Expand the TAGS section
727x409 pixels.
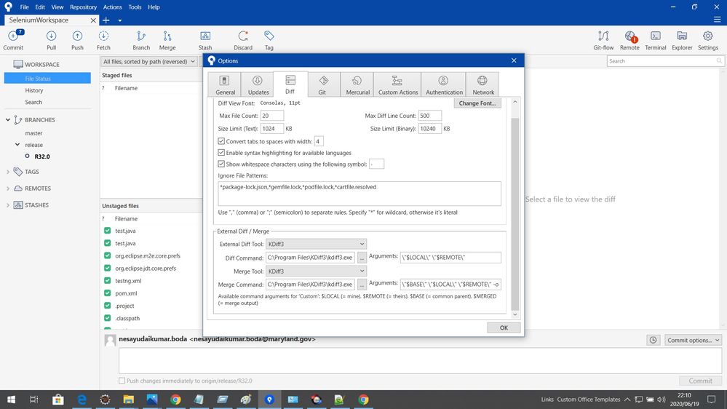[8, 172]
